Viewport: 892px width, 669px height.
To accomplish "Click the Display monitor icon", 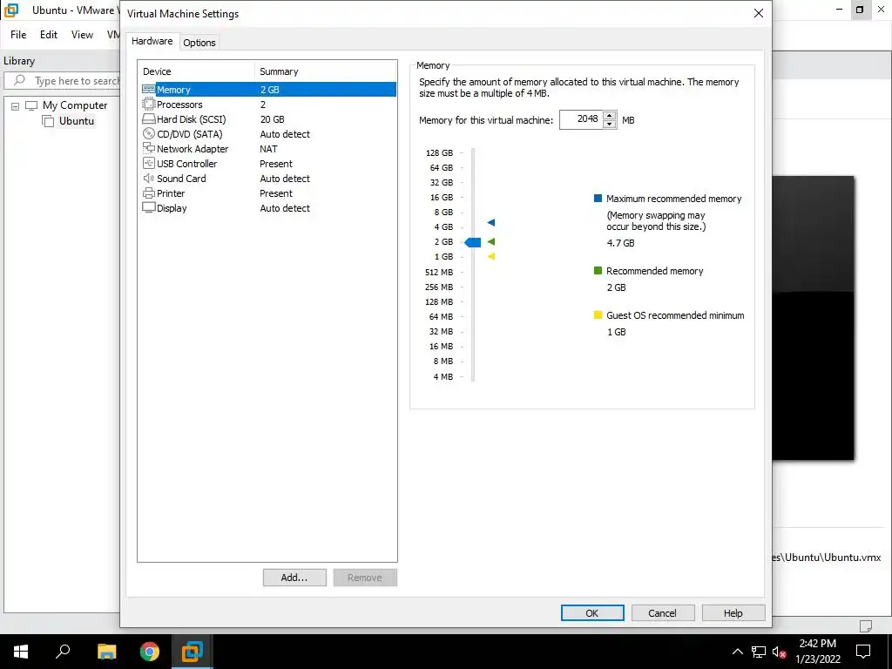I will click(148, 207).
